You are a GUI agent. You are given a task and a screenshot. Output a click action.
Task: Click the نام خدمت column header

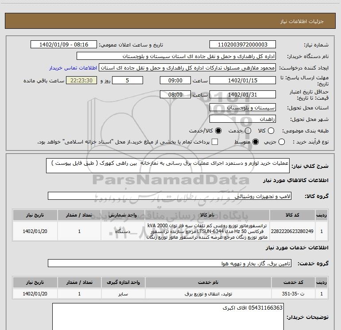pos(208,282)
